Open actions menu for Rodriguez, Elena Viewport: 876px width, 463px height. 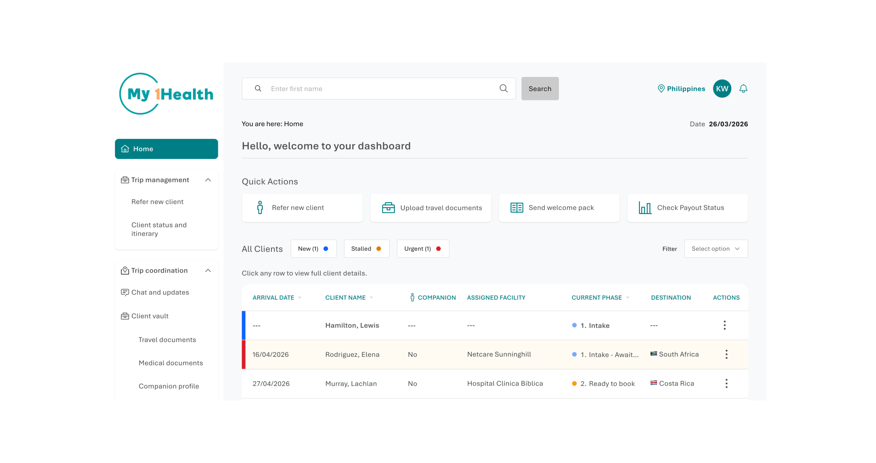click(726, 354)
